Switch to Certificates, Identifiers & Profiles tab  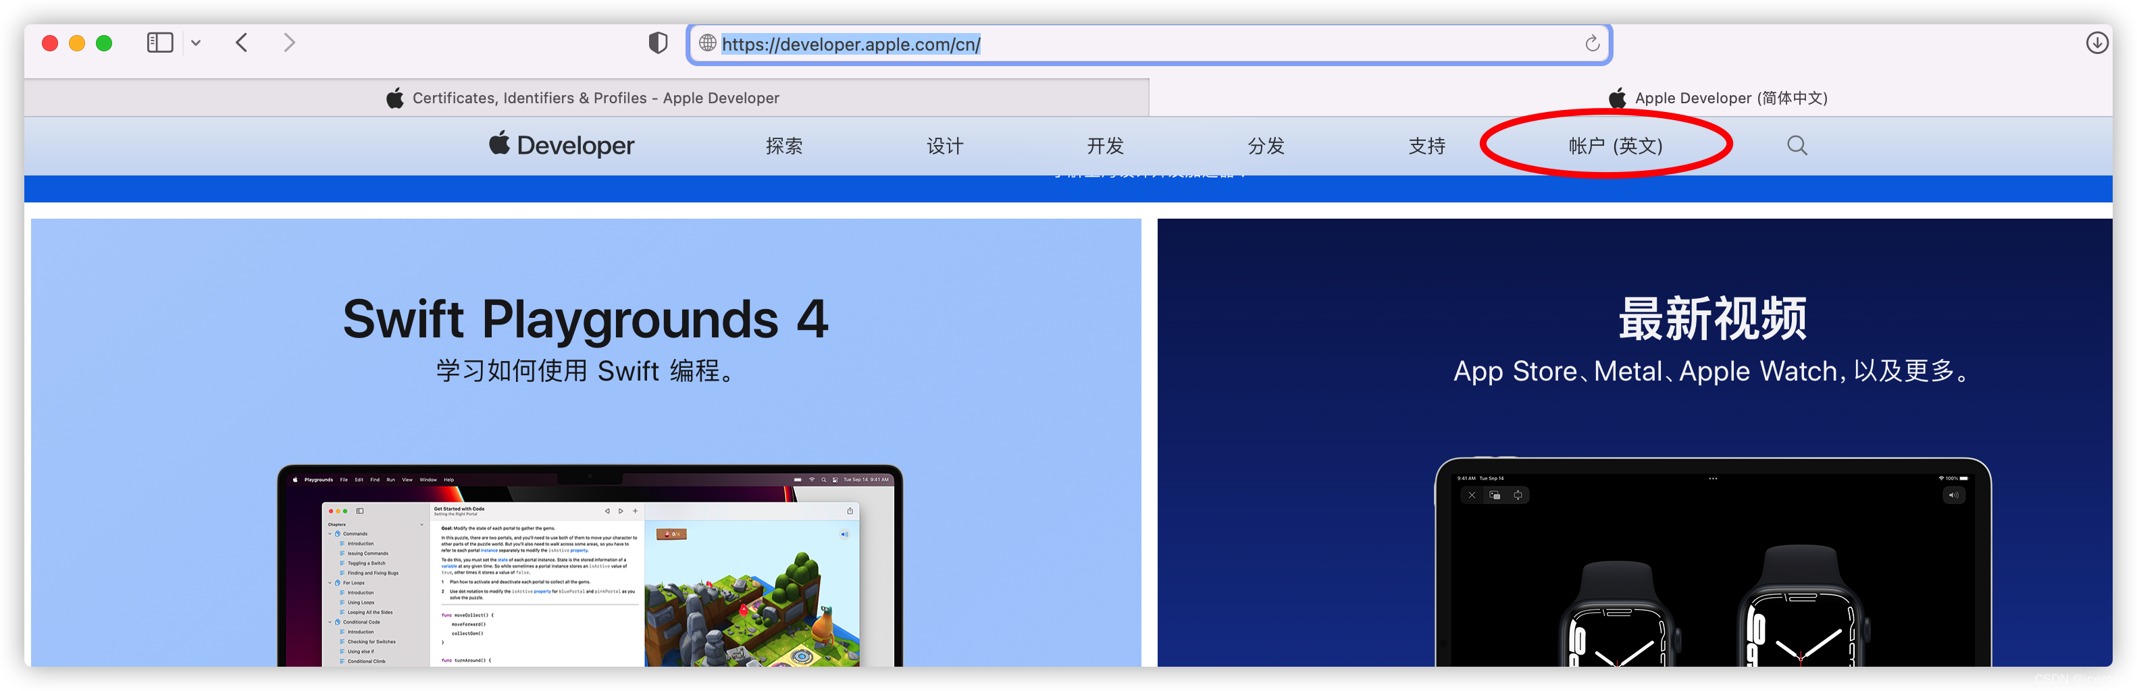click(x=586, y=98)
